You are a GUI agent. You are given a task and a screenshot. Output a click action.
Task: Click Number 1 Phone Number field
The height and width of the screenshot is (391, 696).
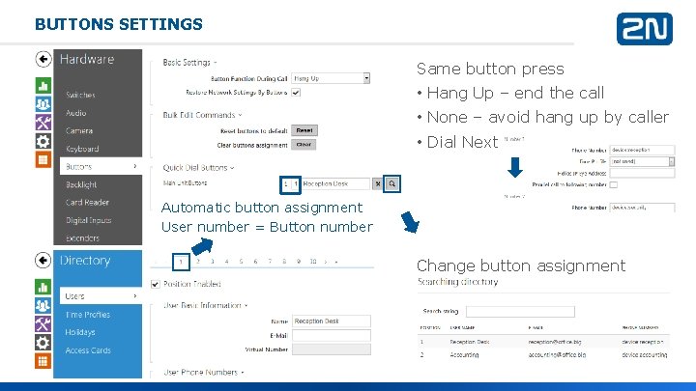(642, 151)
